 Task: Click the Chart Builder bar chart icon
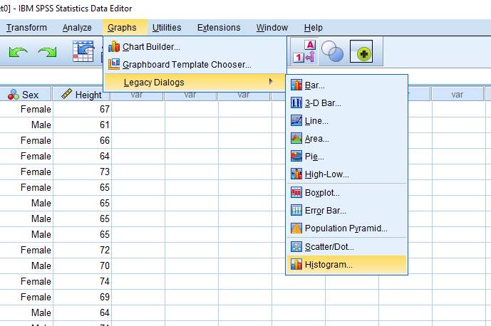point(114,46)
